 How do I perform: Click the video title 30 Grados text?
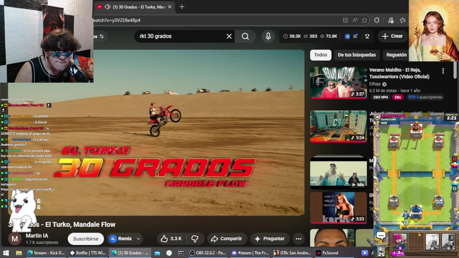pos(62,225)
